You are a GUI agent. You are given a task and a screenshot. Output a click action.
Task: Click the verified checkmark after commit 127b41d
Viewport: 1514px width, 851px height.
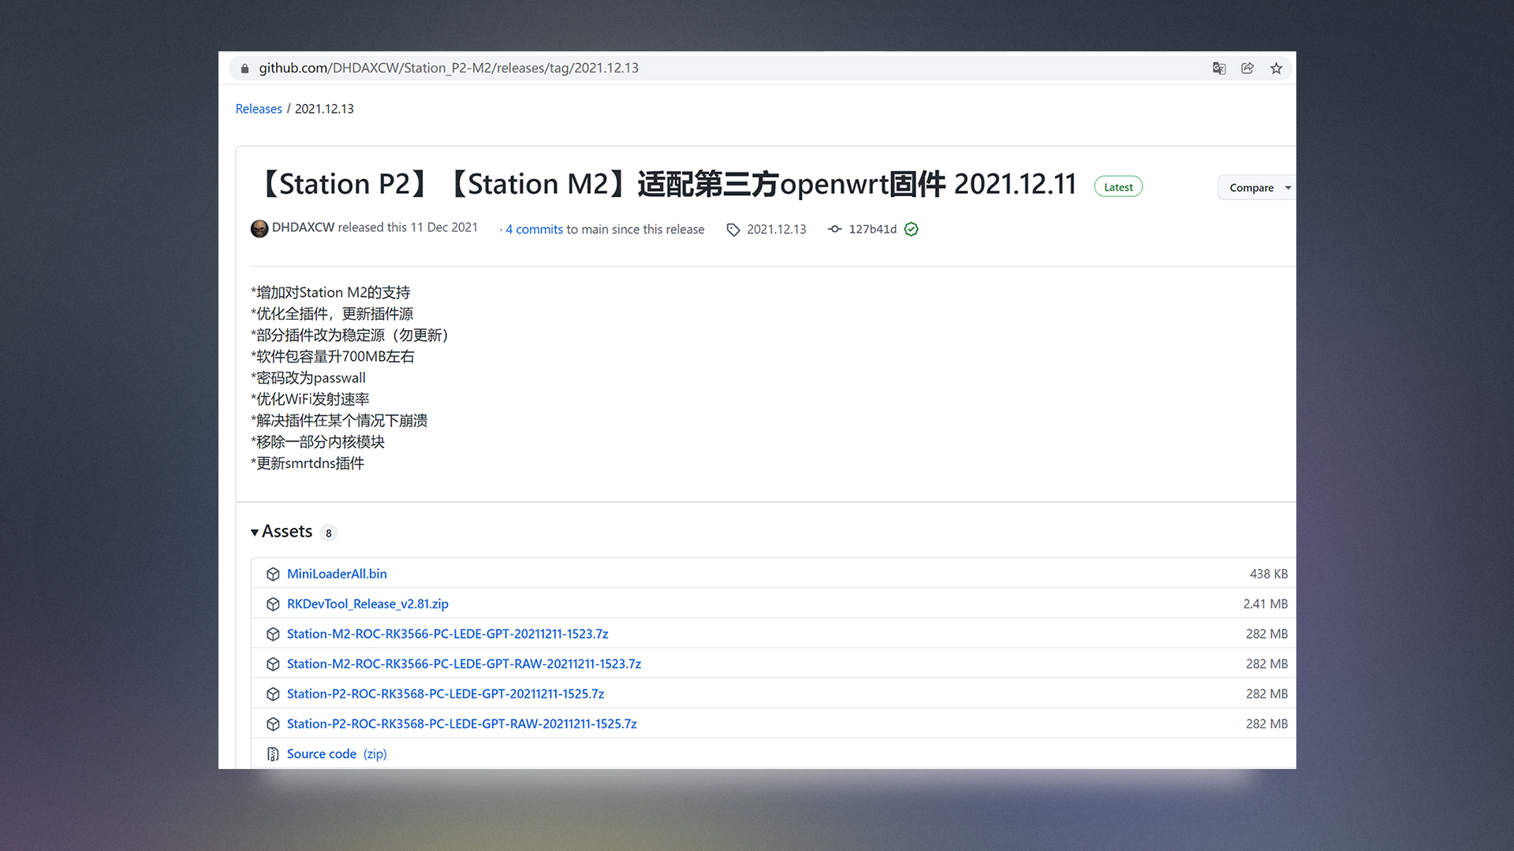click(x=911, y=229)
